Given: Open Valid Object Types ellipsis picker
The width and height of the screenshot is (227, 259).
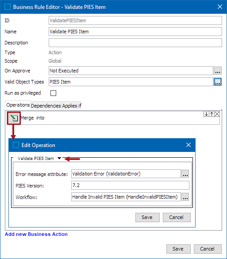Looking at the screenshot, I should [x=218, y=82].
